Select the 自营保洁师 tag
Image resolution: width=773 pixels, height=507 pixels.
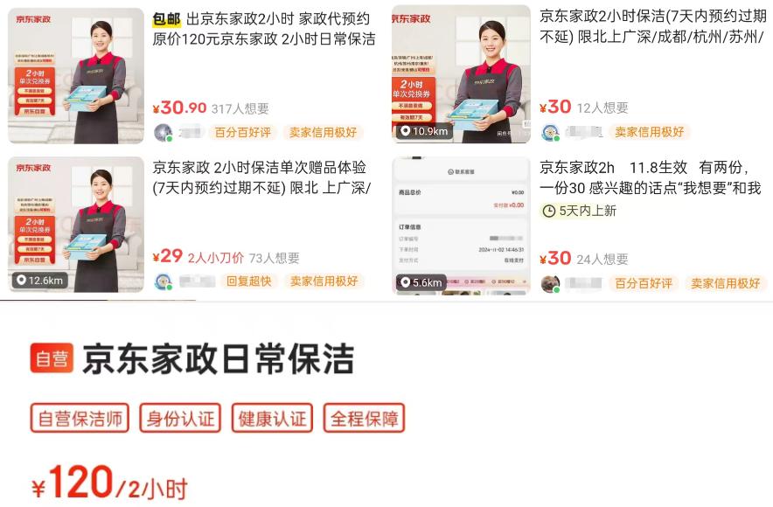pyautogui.click(x=80, y=419)
